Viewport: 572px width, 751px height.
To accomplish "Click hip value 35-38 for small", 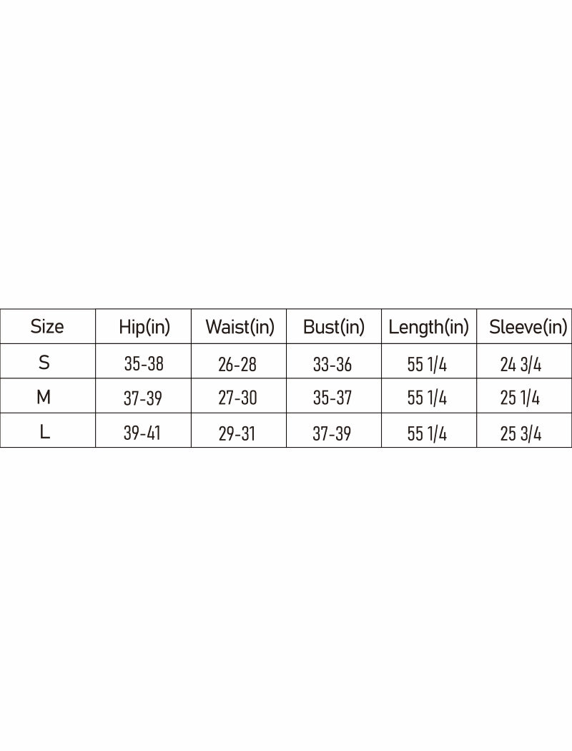I will (144, 364).
